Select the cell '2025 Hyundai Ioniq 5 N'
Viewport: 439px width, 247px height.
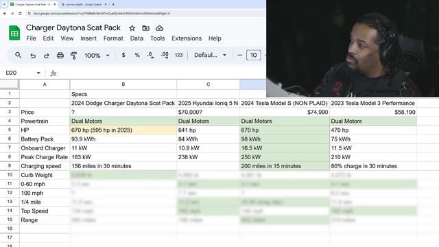tap(208, 103)
